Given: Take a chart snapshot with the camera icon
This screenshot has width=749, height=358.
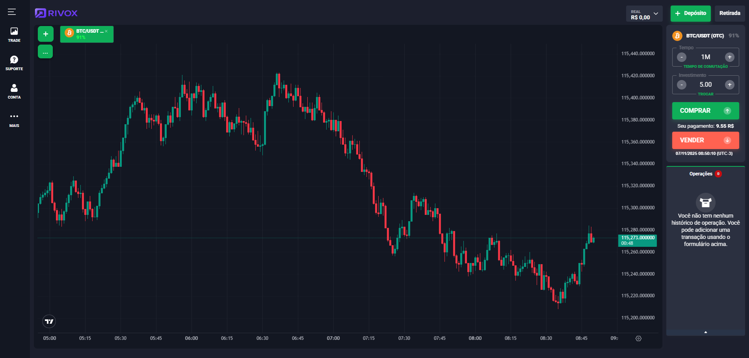Looking at the screenshot, I should coord(638,338).
